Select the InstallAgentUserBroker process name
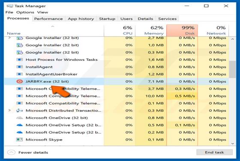240x161 pixels. tap(51, 74)
